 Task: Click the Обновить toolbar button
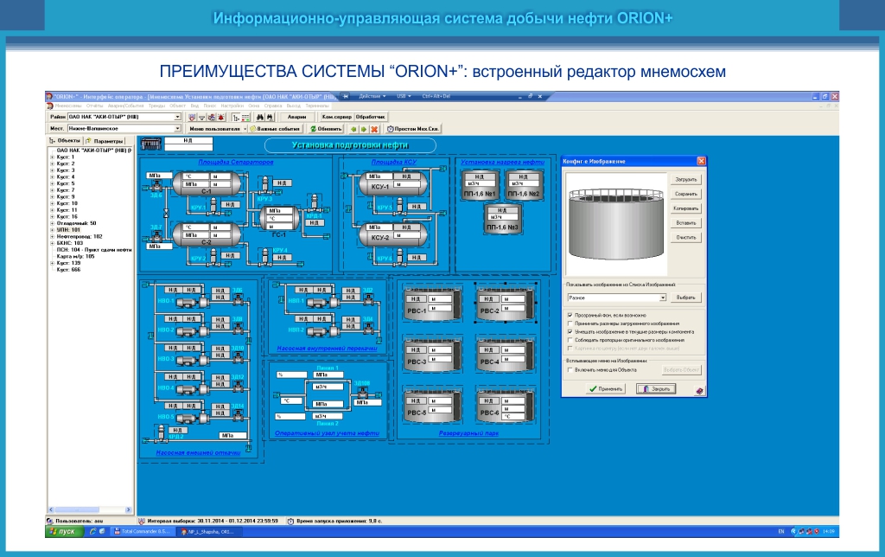click(x=326, y=129)
